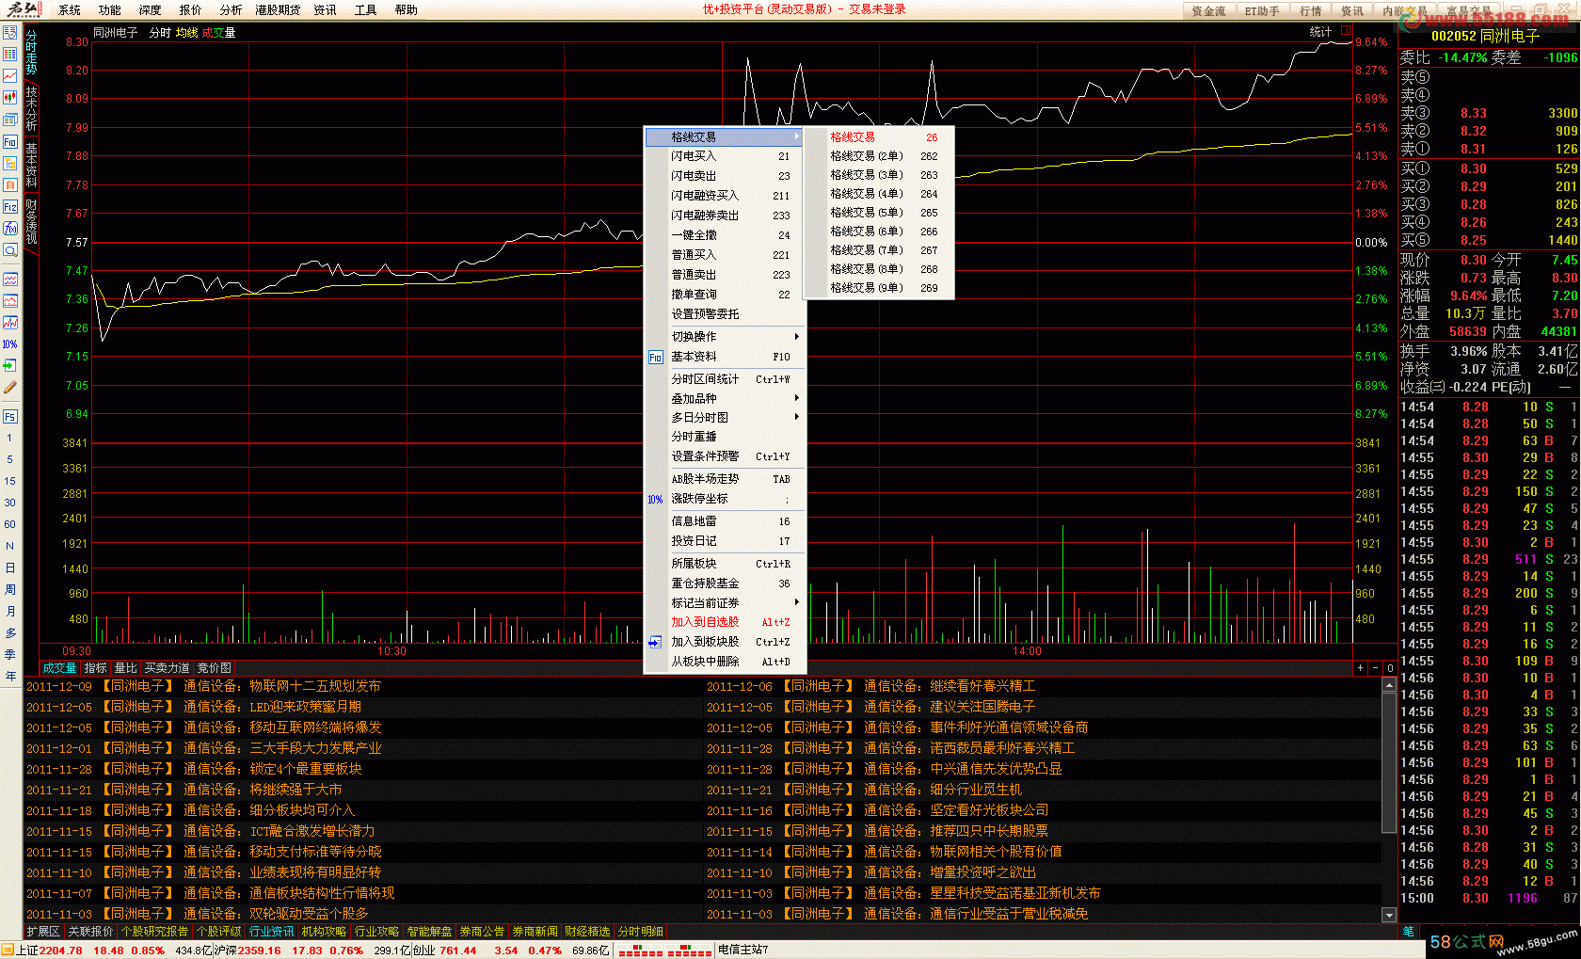Image resolution: width=1581 pixels, height=959 pixels.
Task: Click the plus zoom button below chart
Action: (x=1360, y=667)
